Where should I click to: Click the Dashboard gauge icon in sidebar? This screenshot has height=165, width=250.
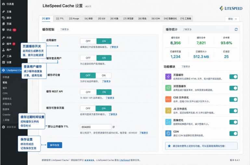coord(4,4)
